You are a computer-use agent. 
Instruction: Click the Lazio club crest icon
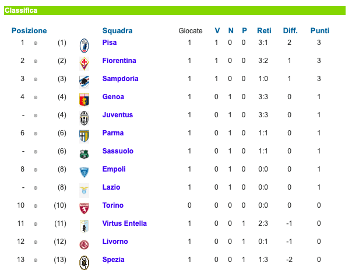[x=85, y=190]
